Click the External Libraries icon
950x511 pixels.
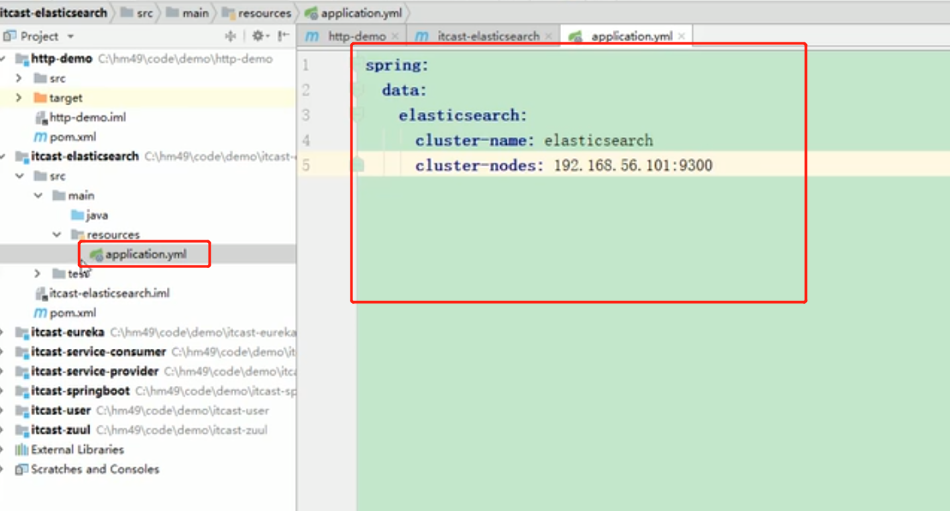click(x=21, y=449)
